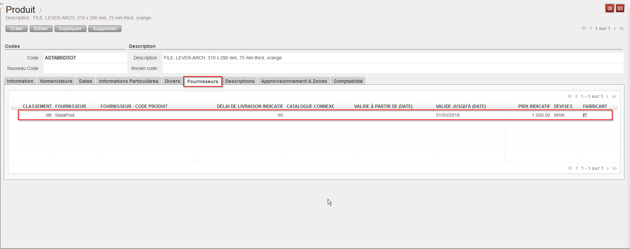This screenshot has width=630, height=249.
Task: Expand the collapsed left side panel
Action: click(x=1, y=4)
